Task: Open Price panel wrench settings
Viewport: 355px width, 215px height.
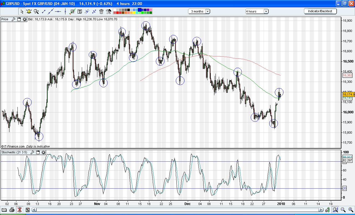Action: coord(13,19)
